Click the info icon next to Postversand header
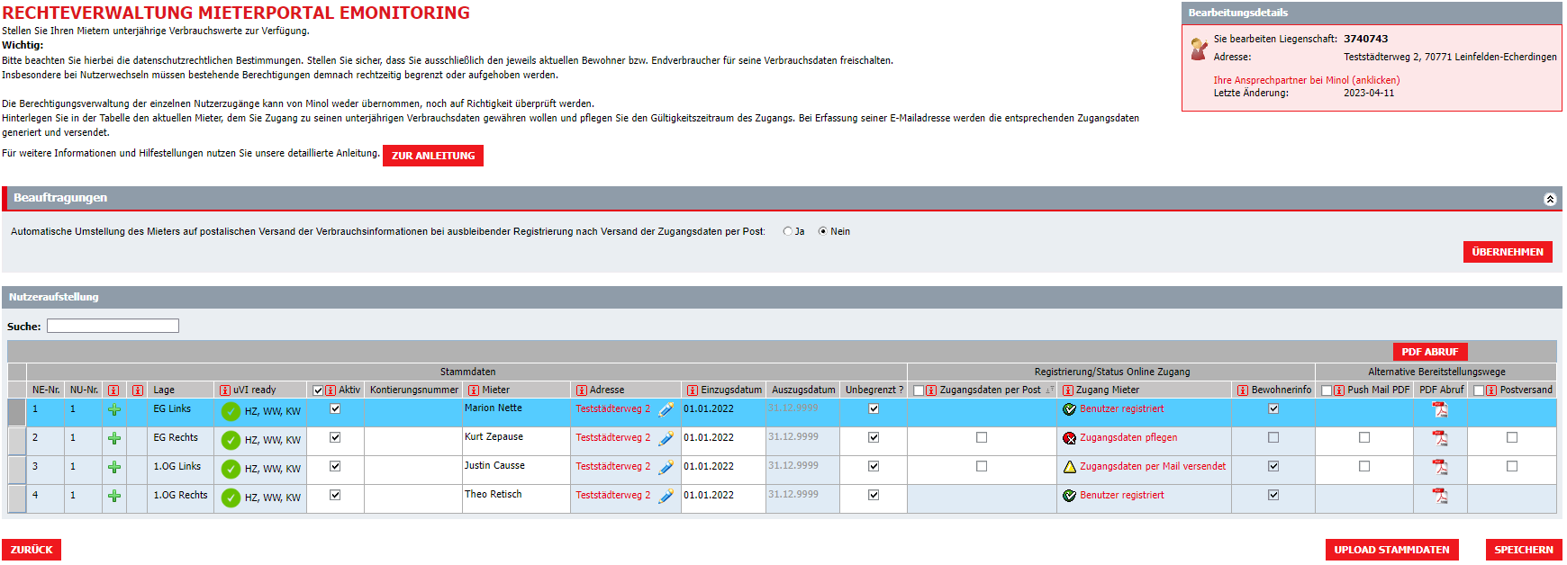Image resolution: width=1567 pixels, height=565 pixels. click(x=1491, y=390)
